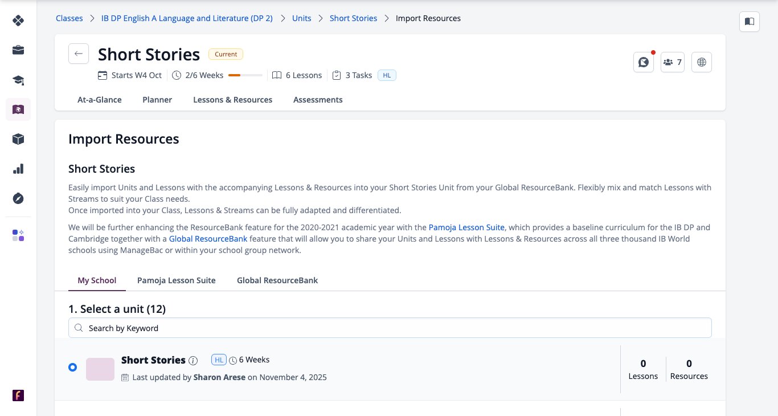Viewport: 778px width, 416px height.
Task: Click the info icon next to Short Stories unit
Action: 193,361
